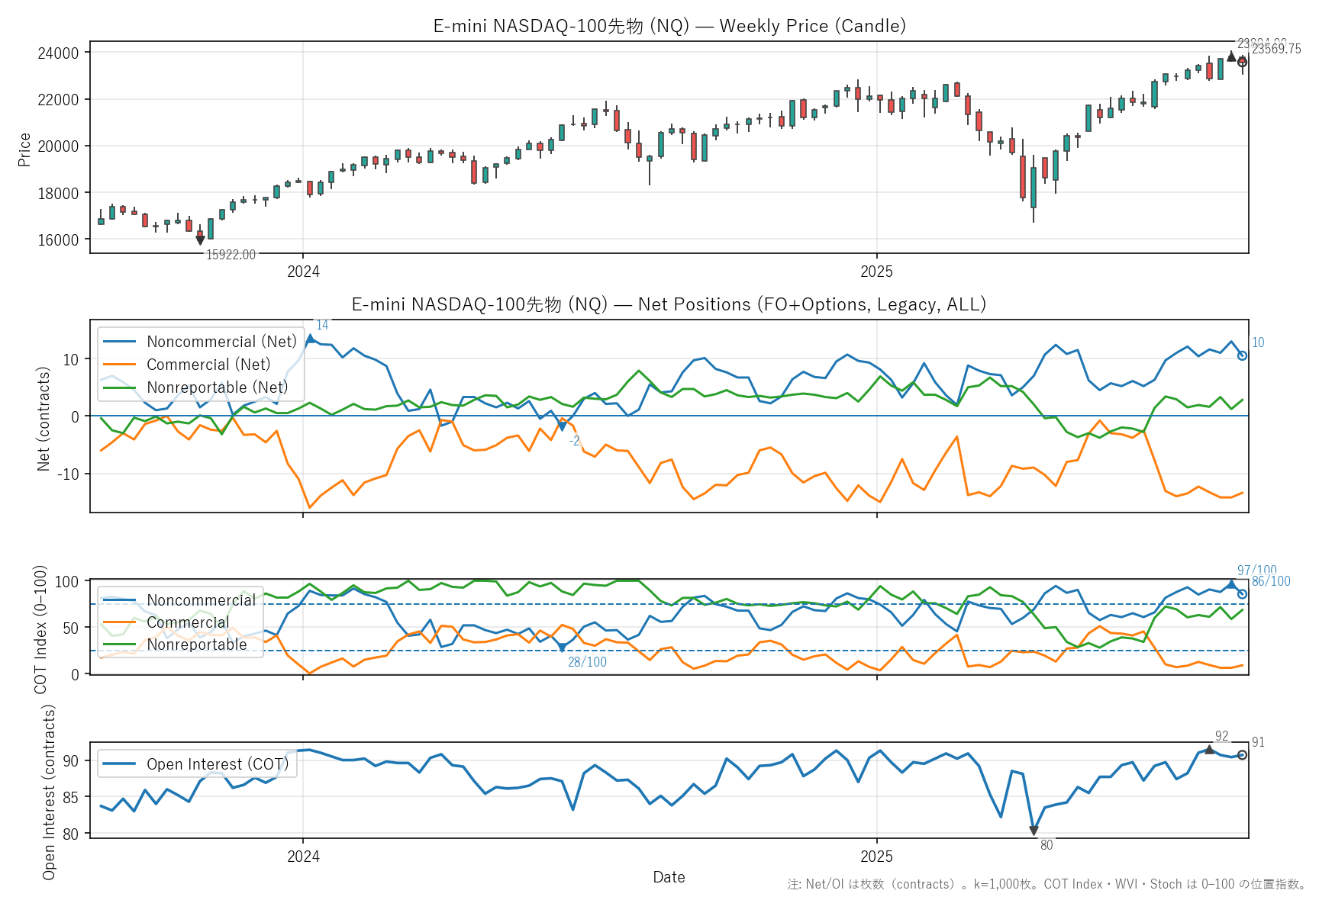Click the 2024 label under the price chart
This screenshot has width=1319, height=900.
tap(303, 271)
